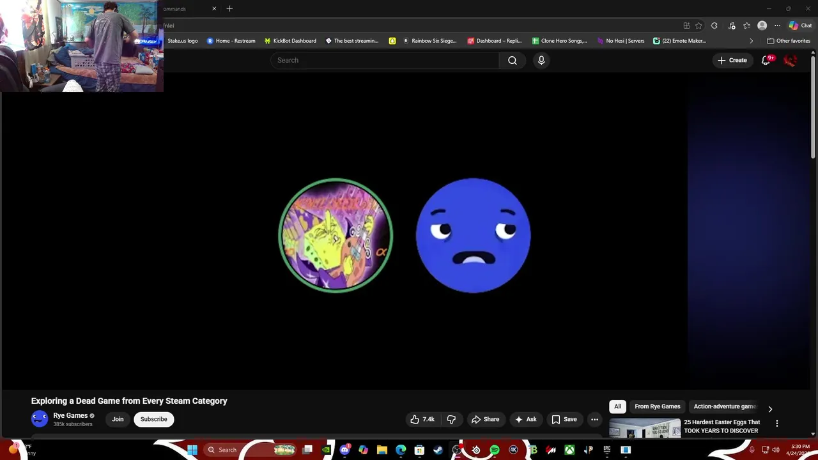Select the All filter chip
The width and height of the screenshot is (818, 460).
click(617, 406)
